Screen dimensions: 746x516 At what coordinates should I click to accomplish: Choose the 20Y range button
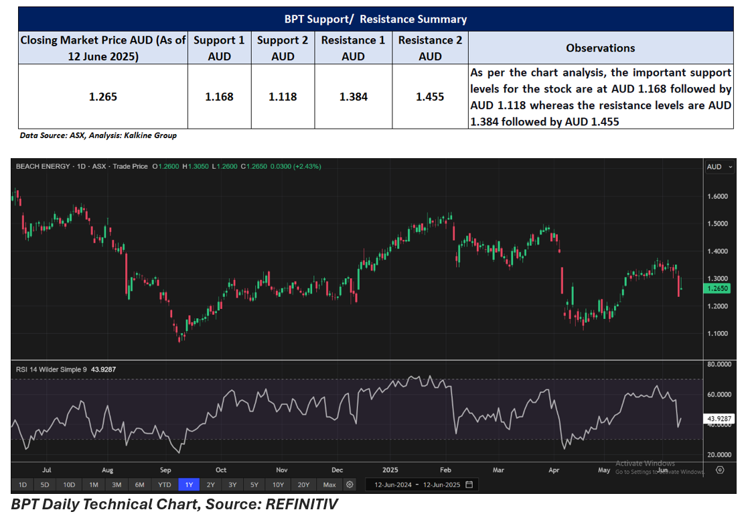(x=303, y=485)
